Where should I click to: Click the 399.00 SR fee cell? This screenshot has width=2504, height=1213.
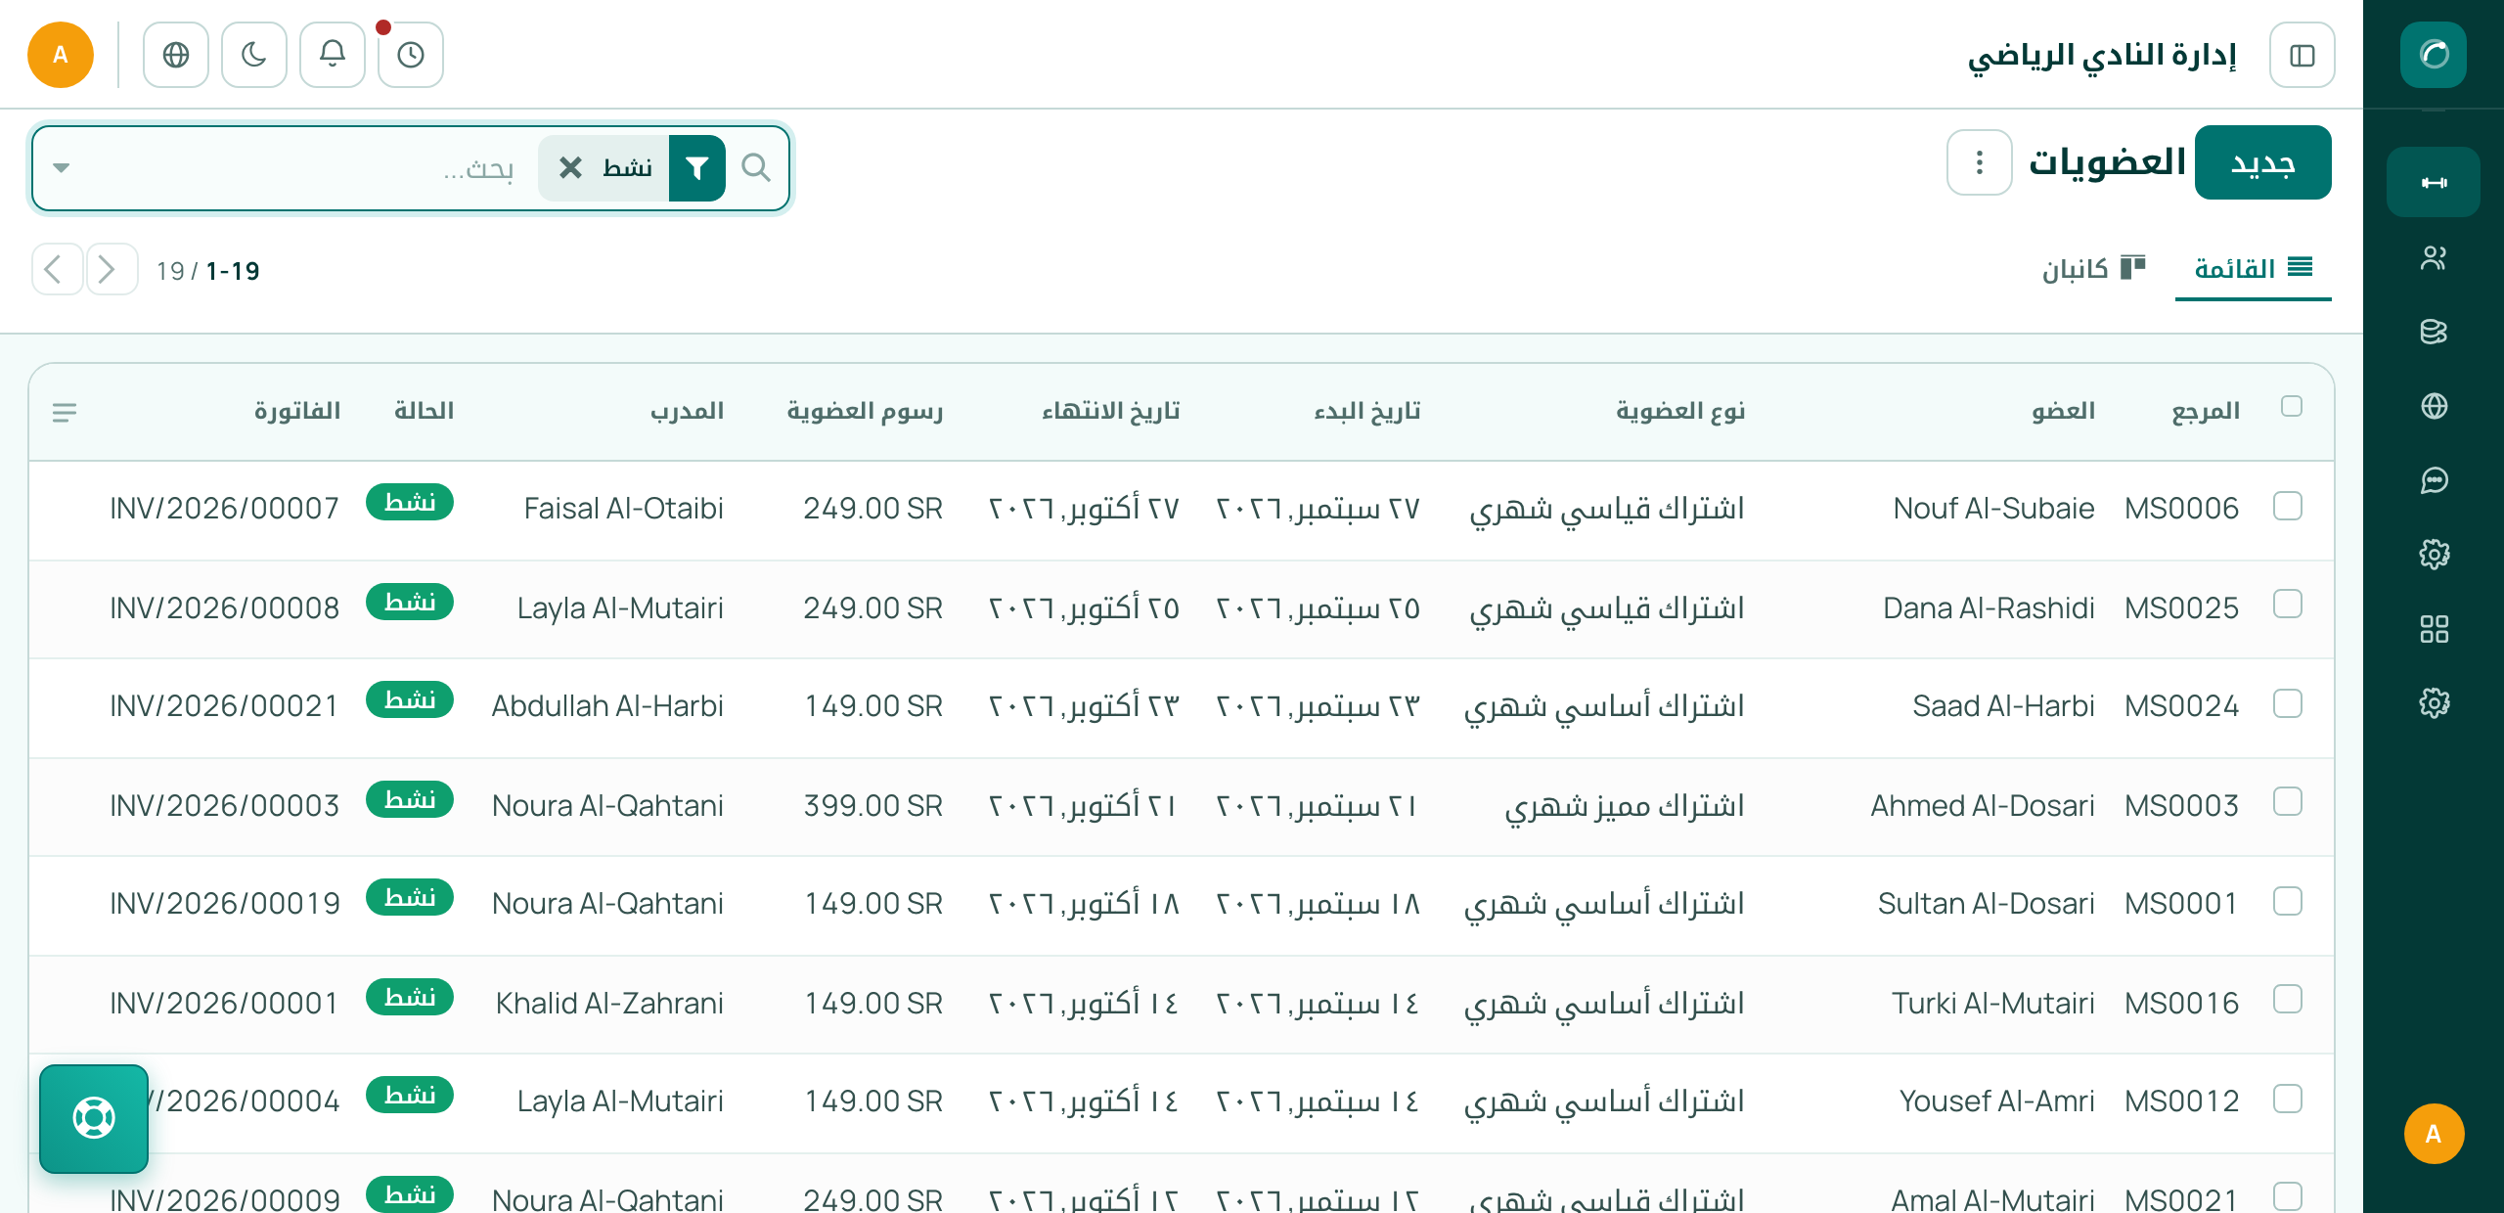873,806
